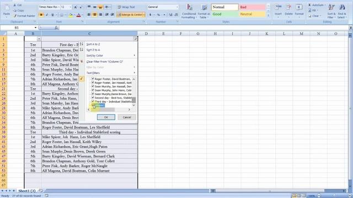Toggle Italic formatting
The height and width of the screenshot is (198, 353).
point(47,15)
